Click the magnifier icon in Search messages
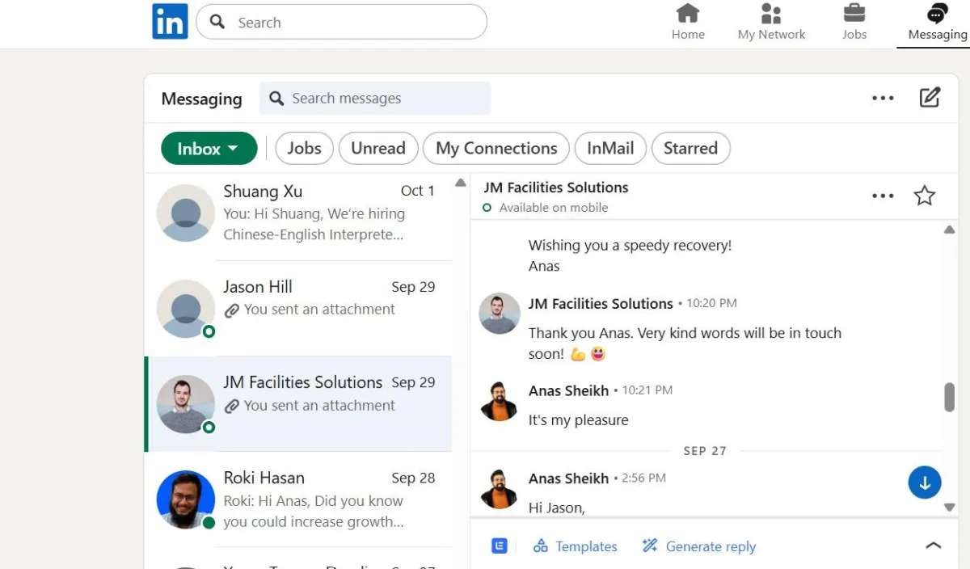The height and width of the screenshot is (569, 970). pos(276,99)
